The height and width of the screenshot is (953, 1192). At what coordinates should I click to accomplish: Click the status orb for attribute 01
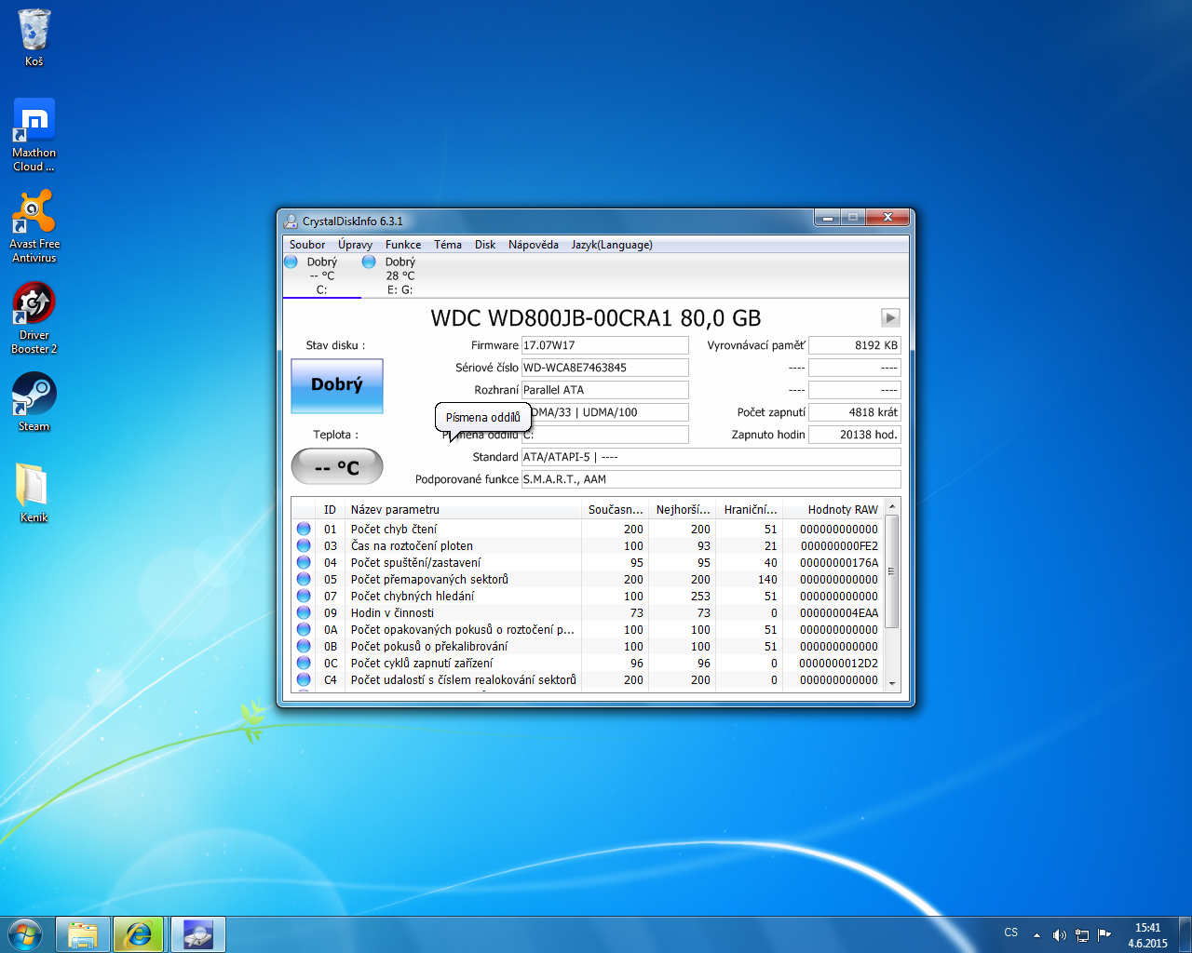click(x=304, y=529)
